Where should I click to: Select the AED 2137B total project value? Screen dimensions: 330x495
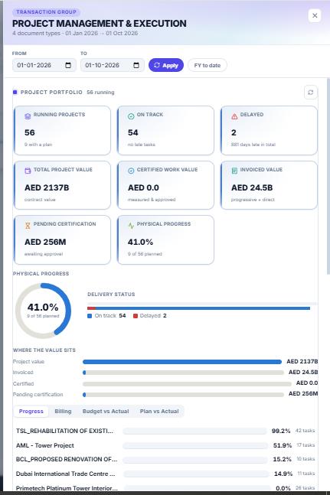47,187
